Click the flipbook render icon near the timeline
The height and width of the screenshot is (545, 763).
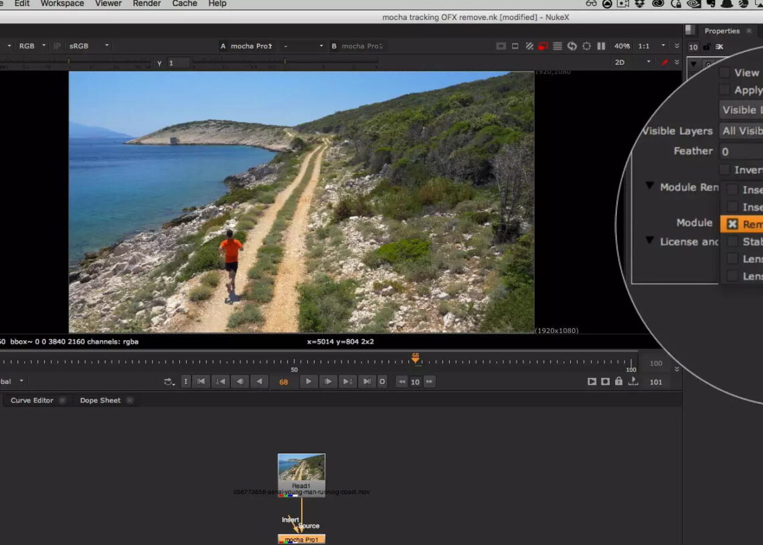pos(592,381)
